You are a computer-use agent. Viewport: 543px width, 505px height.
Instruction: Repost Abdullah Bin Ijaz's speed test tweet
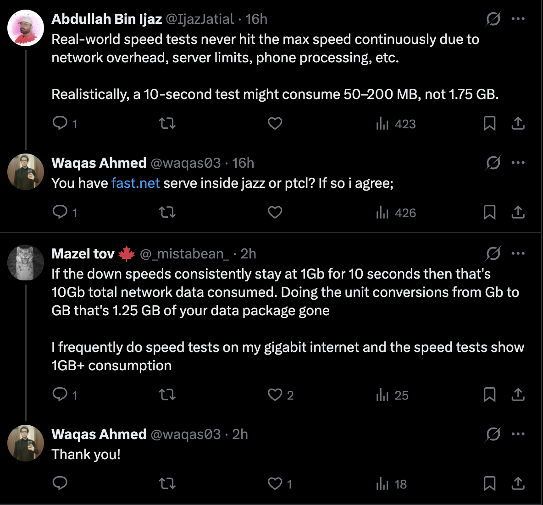tap(167, 123)
